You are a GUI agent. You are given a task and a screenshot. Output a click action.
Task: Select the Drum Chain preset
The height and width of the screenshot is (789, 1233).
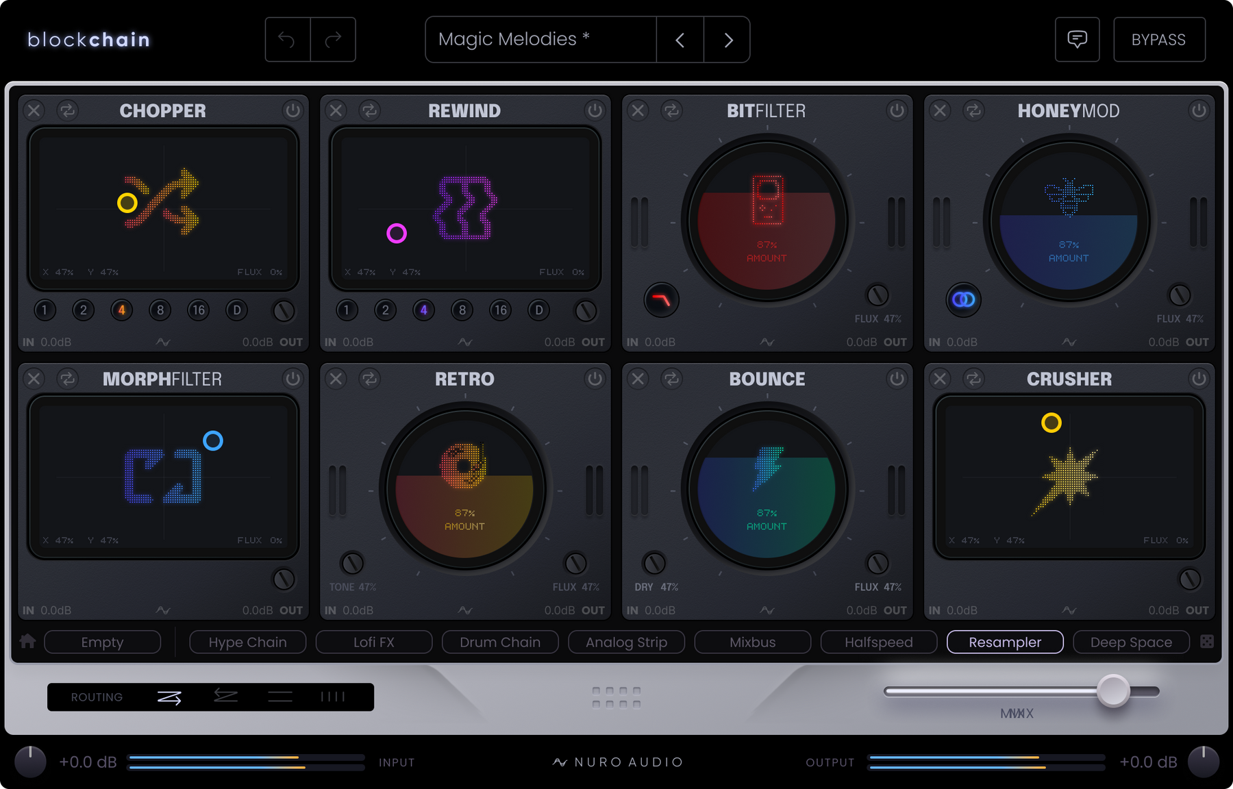[500, 642]
